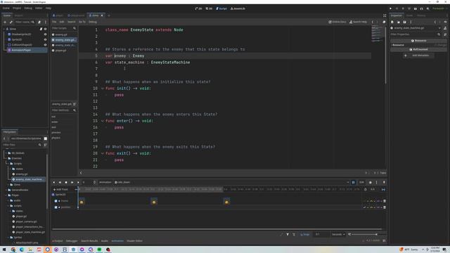Open the Help menu
450x253 pixels.
[49, 8]
